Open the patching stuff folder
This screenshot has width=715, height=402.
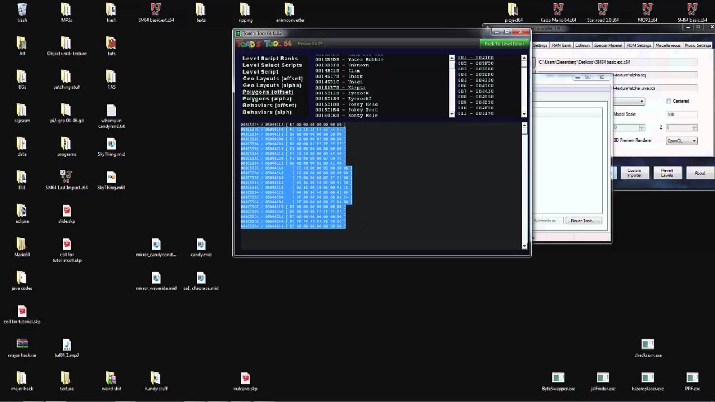tap(66, 76)
